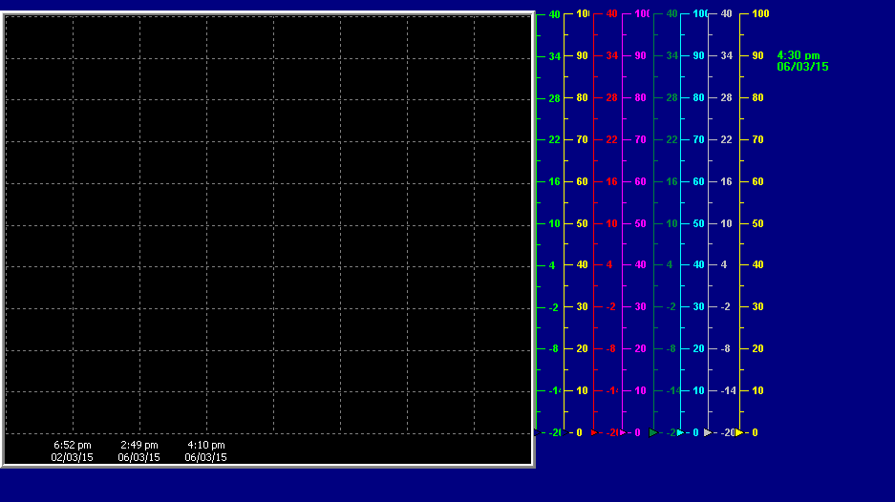This screenshot has height=502, width=895.
Task: Click the 4:10 pm 06/03/15 time label
Action: pos(205,450)
